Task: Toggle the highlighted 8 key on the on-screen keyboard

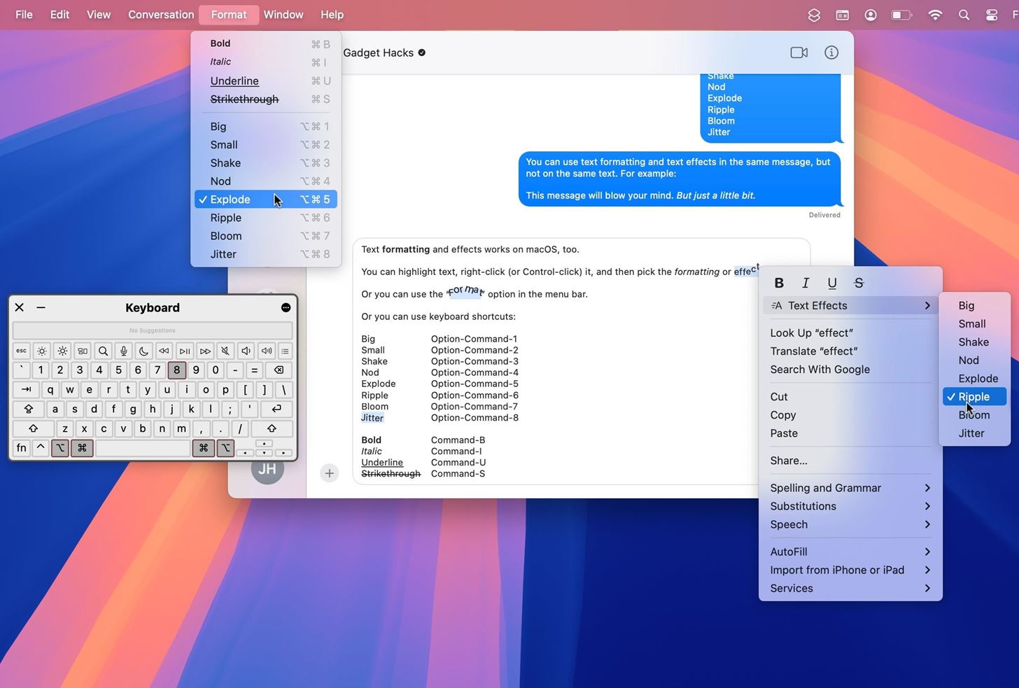Action: tap(177, 370)
